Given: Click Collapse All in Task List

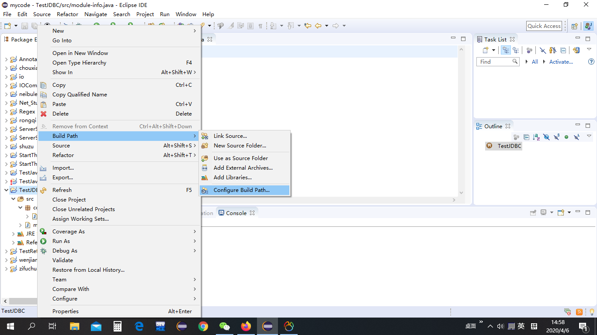Looking at the screenshot, I should point(563,50).
